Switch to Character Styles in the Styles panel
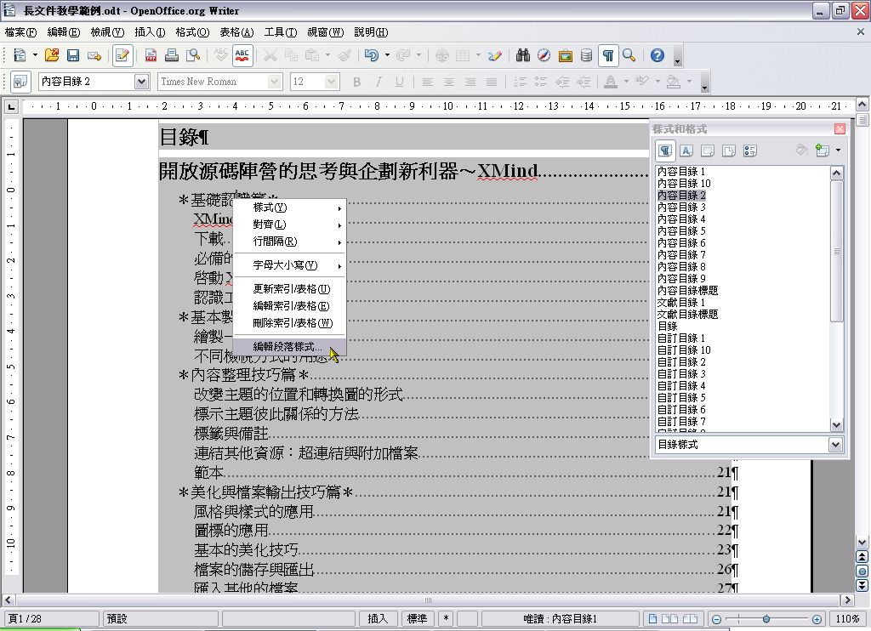 coord(686,151)
